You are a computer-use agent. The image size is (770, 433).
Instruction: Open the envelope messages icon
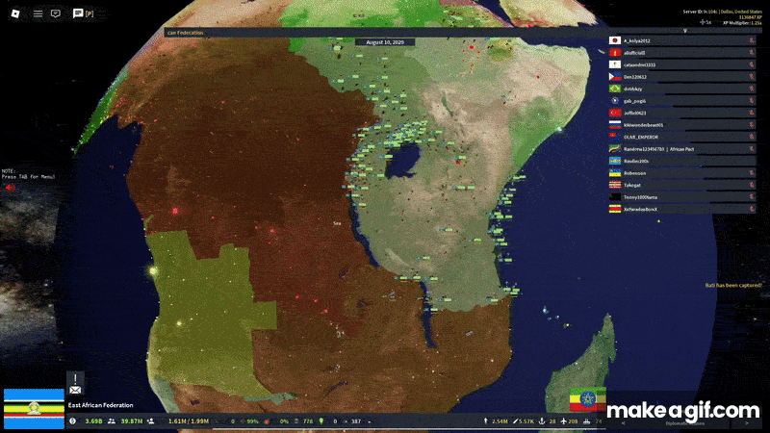[75, 390]
